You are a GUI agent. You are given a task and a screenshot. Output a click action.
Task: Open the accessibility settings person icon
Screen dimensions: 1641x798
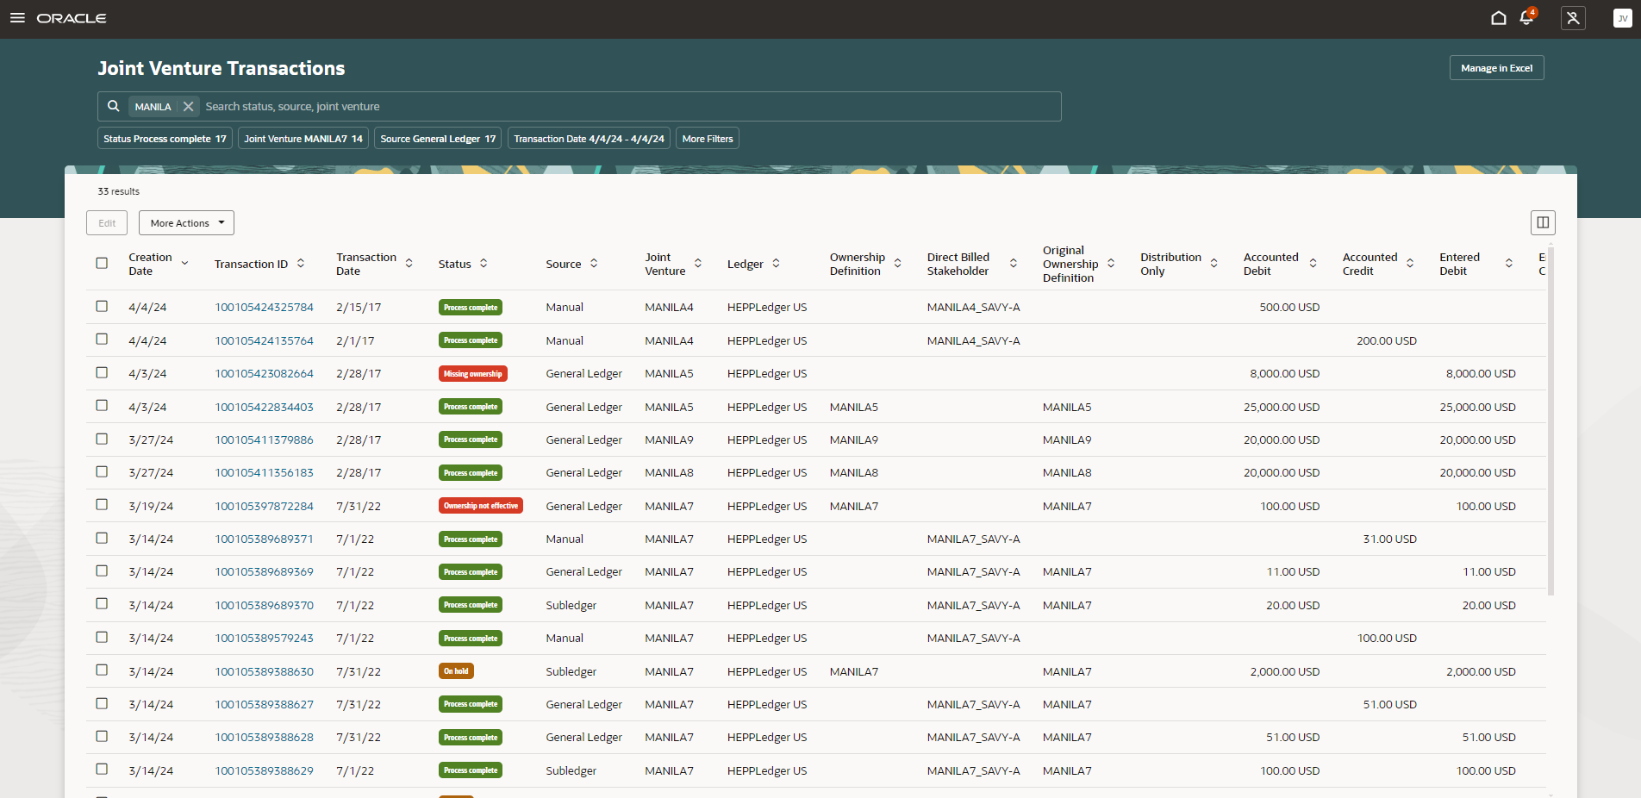coord(1573,18)
